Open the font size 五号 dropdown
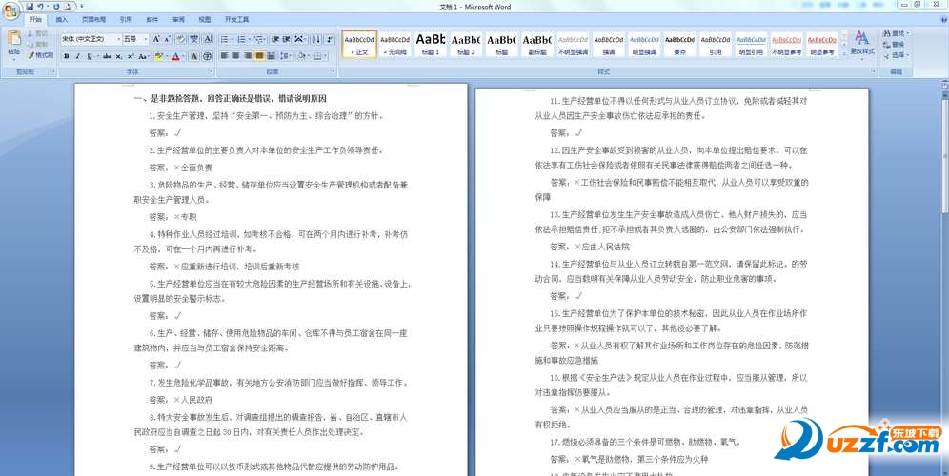Screen dimensions: 949x476 [145, 39]
